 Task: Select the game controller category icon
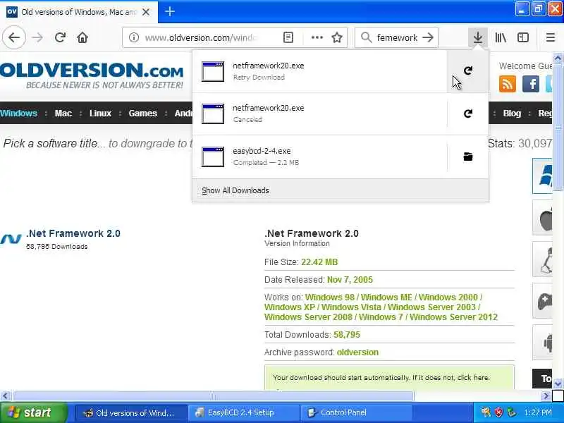pos(543,301)
